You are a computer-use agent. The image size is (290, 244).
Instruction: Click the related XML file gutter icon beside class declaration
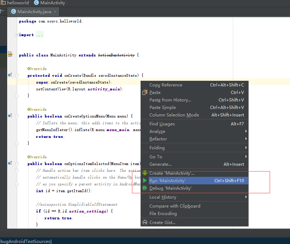10,54
